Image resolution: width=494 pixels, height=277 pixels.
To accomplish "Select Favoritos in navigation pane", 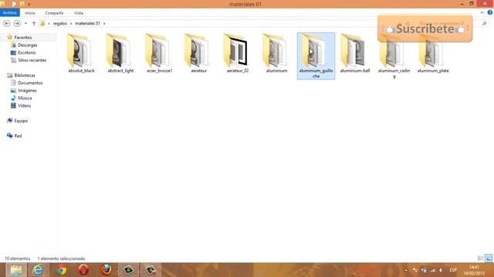I will pyautogui.click(x=22, y=38).
